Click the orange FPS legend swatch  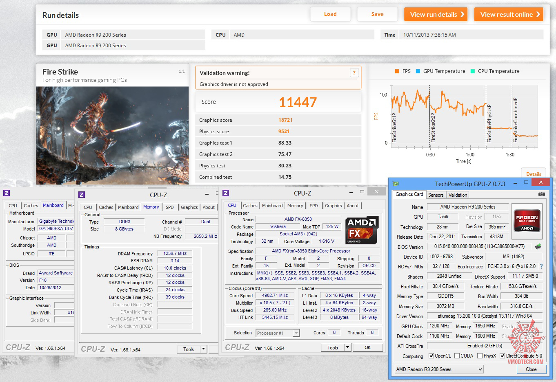pyautogui.click(x=397, y=71)
